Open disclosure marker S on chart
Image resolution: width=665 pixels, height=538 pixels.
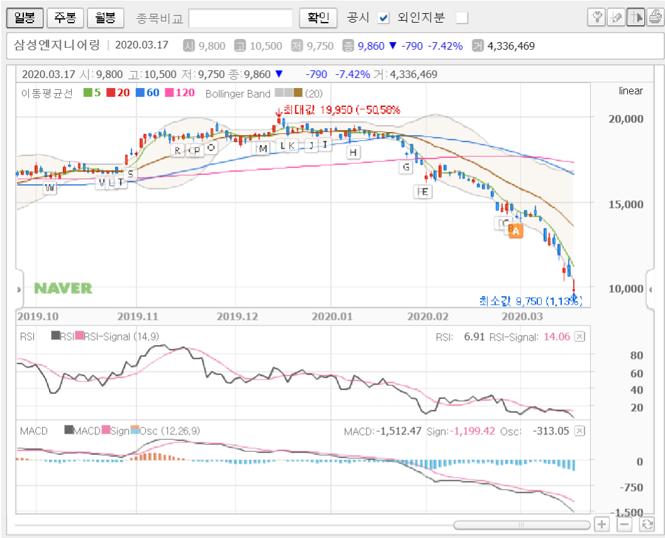[131, 174]
